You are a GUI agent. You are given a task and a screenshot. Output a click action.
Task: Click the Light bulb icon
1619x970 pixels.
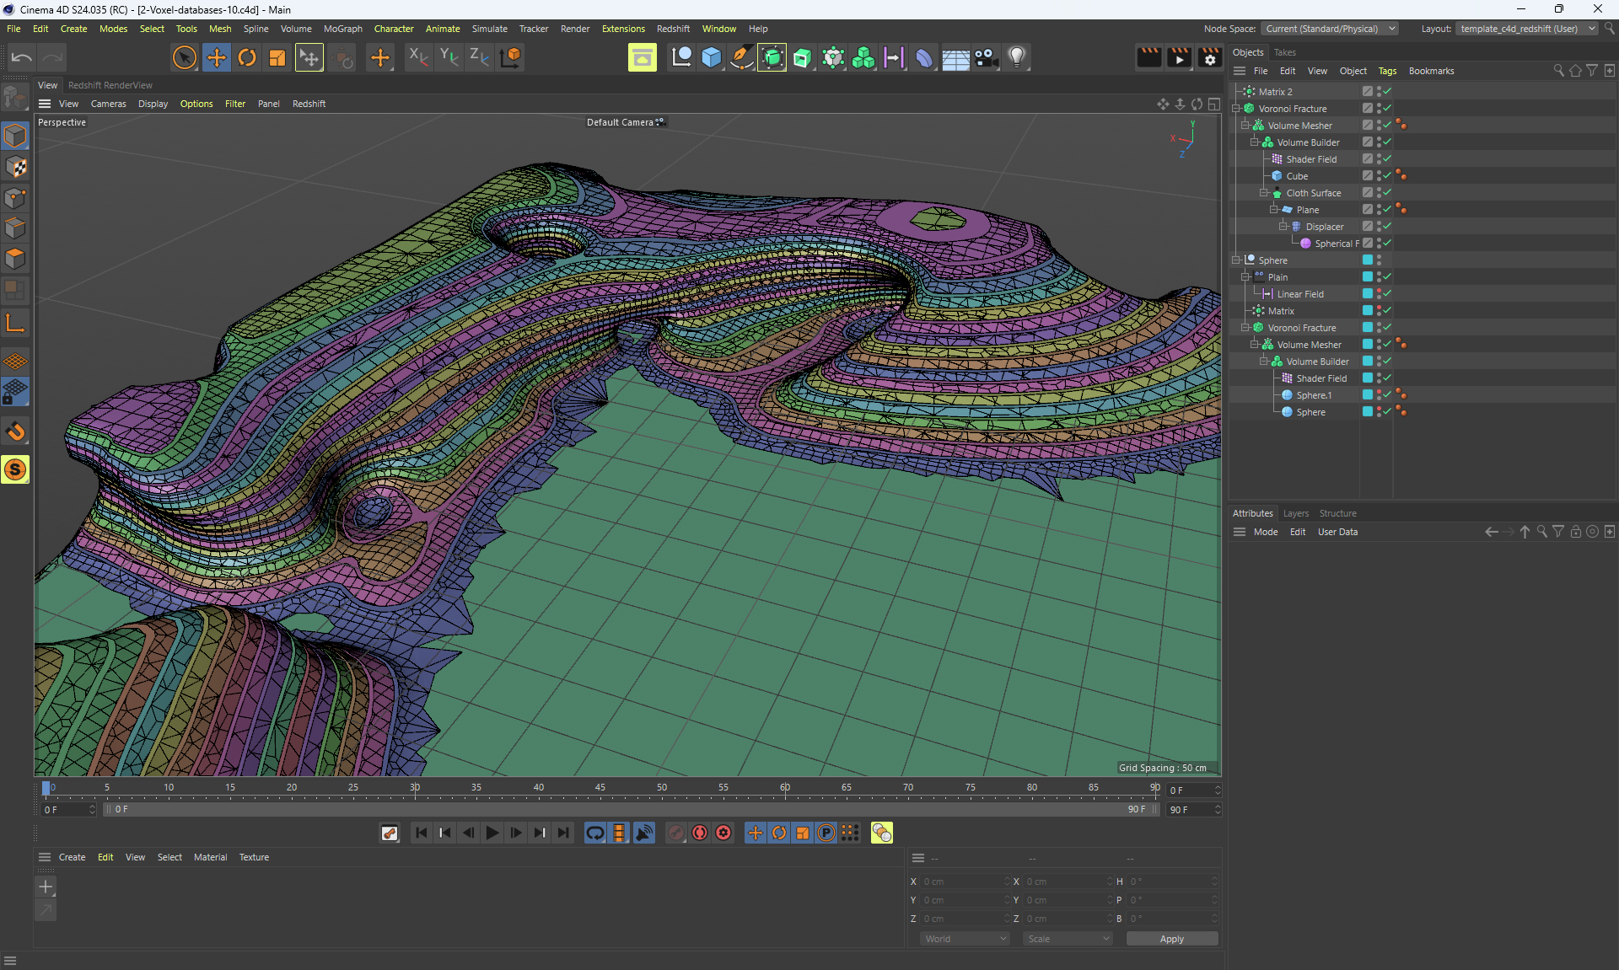[x=1017, y=57]
